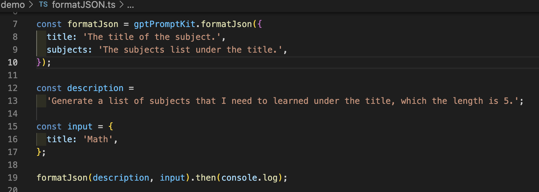Click line number 10 in gutter
This screenshot has width=539, height=192.
click(12, 63)
